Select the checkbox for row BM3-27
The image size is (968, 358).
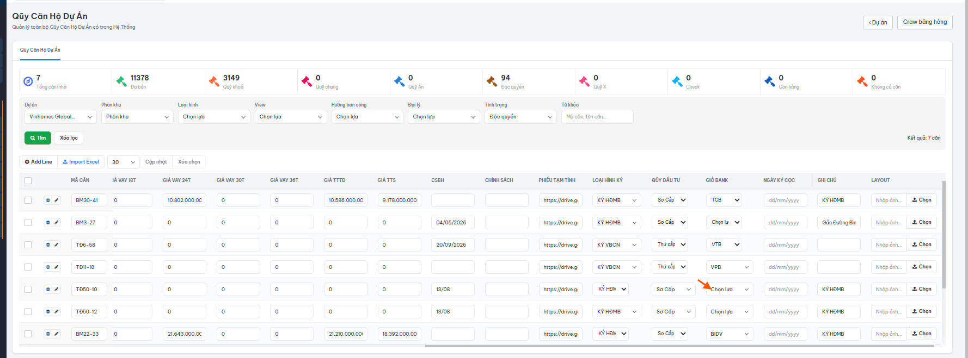pyautogui.click(x=28, y=223)
